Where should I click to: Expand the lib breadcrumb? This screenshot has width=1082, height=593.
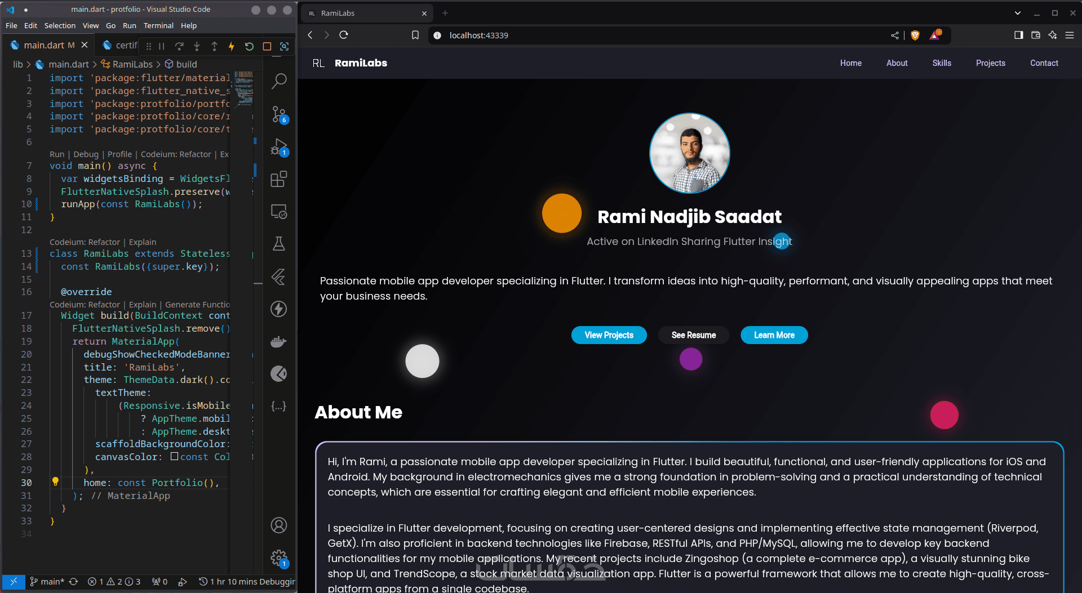pos(18,64)
